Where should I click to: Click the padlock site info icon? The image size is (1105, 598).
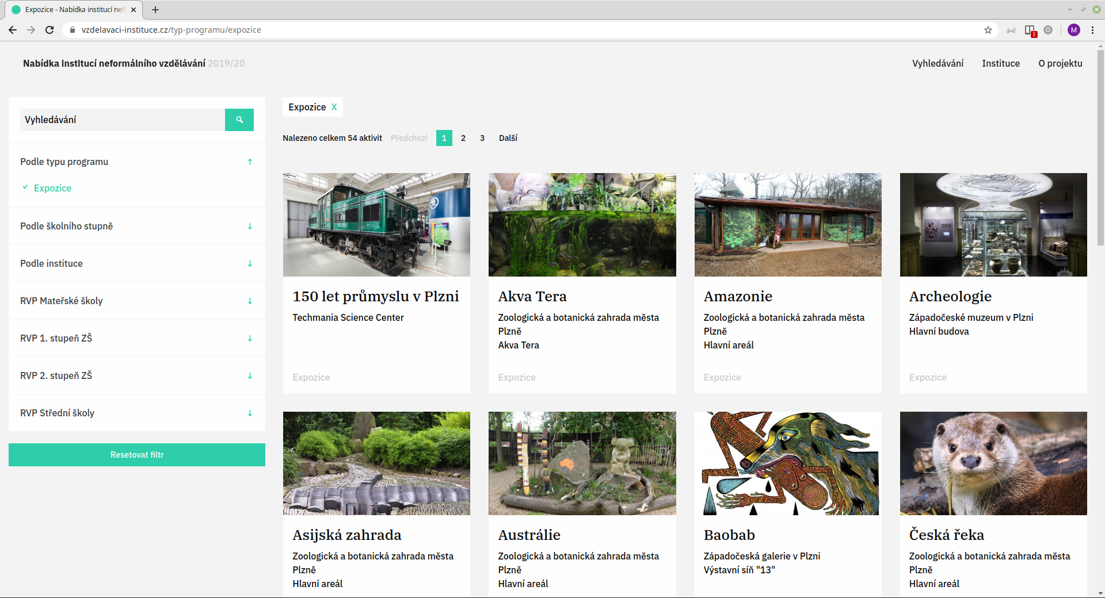pos(73,30)
